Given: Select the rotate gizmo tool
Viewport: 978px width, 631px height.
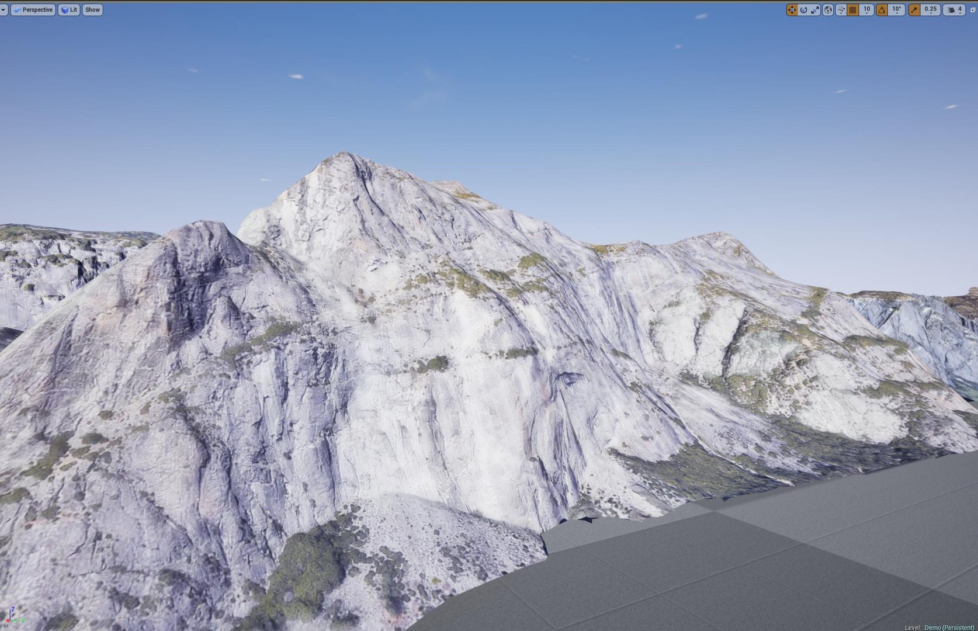Looking at the screenshot, I should click(x=804, y=10).
